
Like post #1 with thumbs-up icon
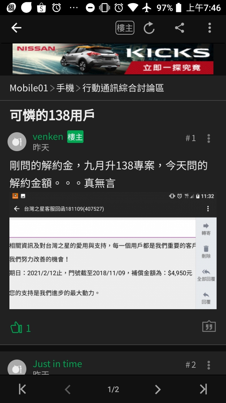16,328
